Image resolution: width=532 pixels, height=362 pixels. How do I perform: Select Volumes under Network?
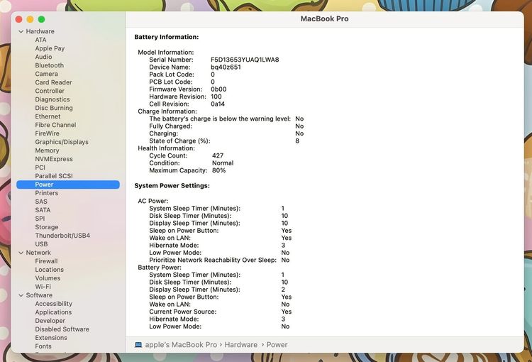click(48, 278)
